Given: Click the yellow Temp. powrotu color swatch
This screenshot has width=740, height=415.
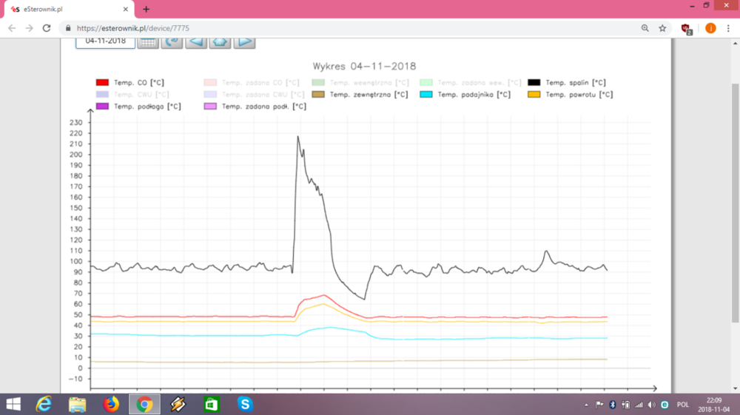Looking at the screenshot, I should [534, 95].
